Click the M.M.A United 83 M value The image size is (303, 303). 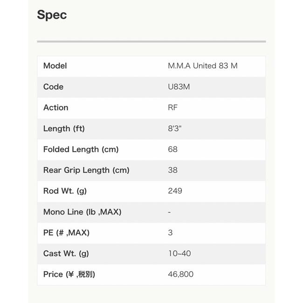coord(202,66)
